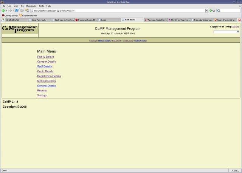Screen dimensions: 242x173
Task: Click View Family in the nav bar
Action: pos(128,40)
